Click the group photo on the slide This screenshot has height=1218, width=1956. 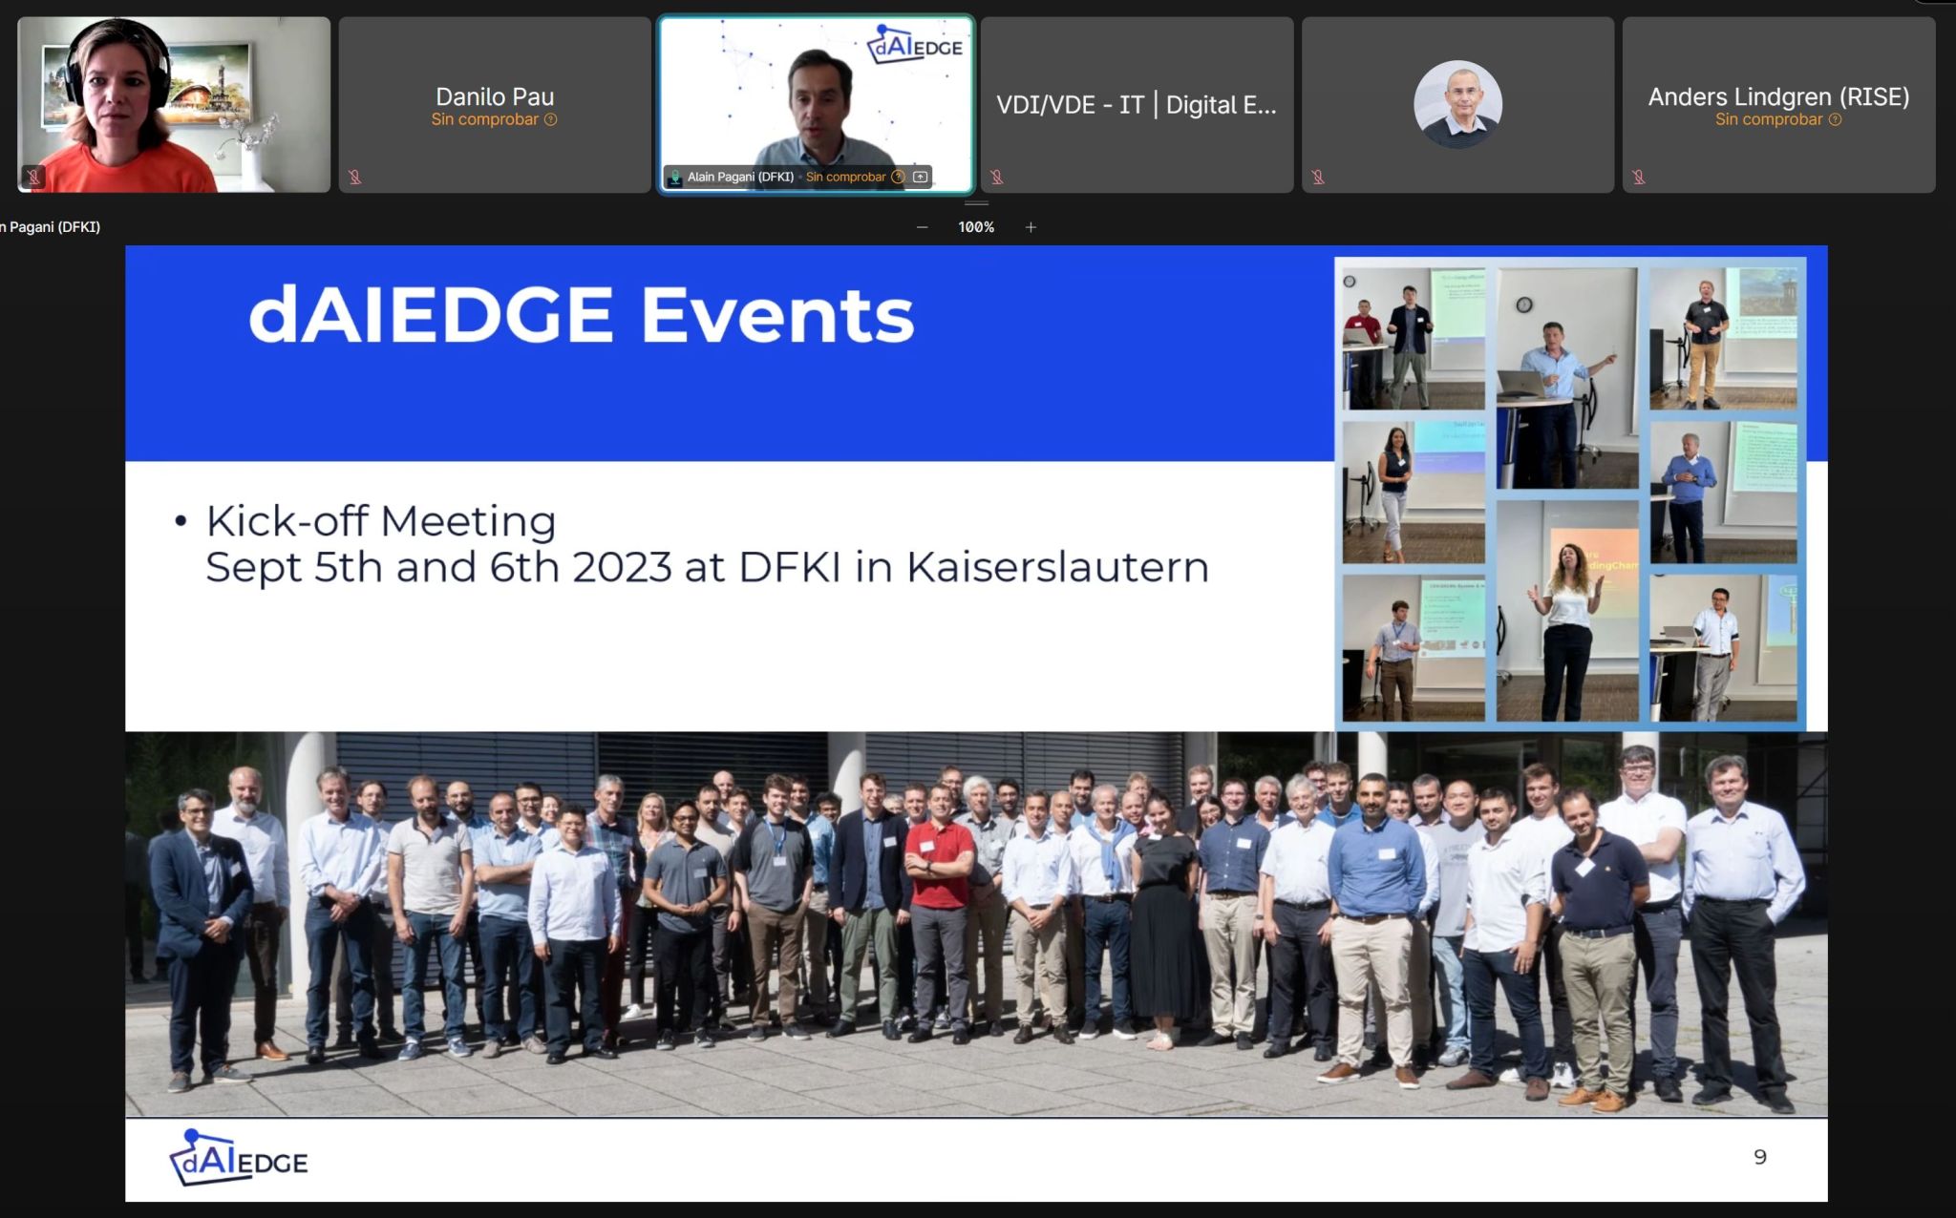click(x=976, y=924)
